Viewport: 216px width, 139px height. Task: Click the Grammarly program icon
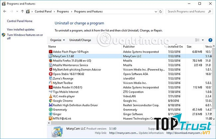pos(51,109)
